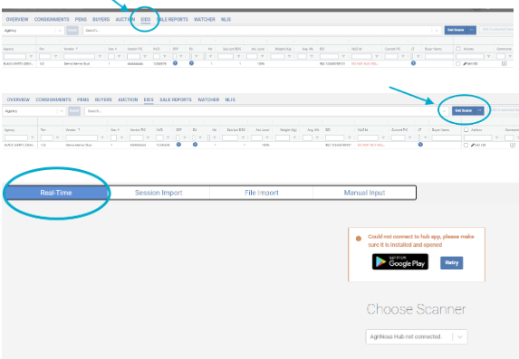Click Pen filter icon in lower screenshot
Screen dimensions: 519x359
(x=57, y=137)
